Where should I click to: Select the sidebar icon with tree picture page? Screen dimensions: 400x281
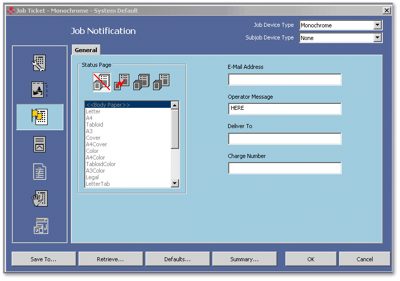point(40,90)
